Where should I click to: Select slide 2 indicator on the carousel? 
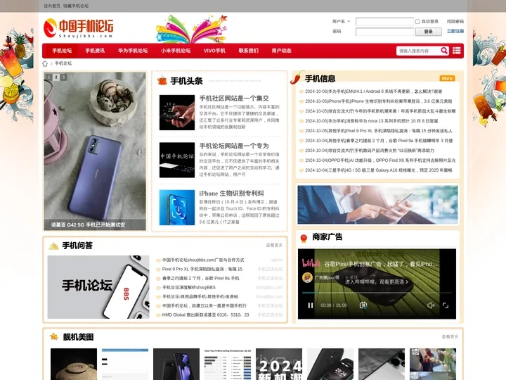56,77
